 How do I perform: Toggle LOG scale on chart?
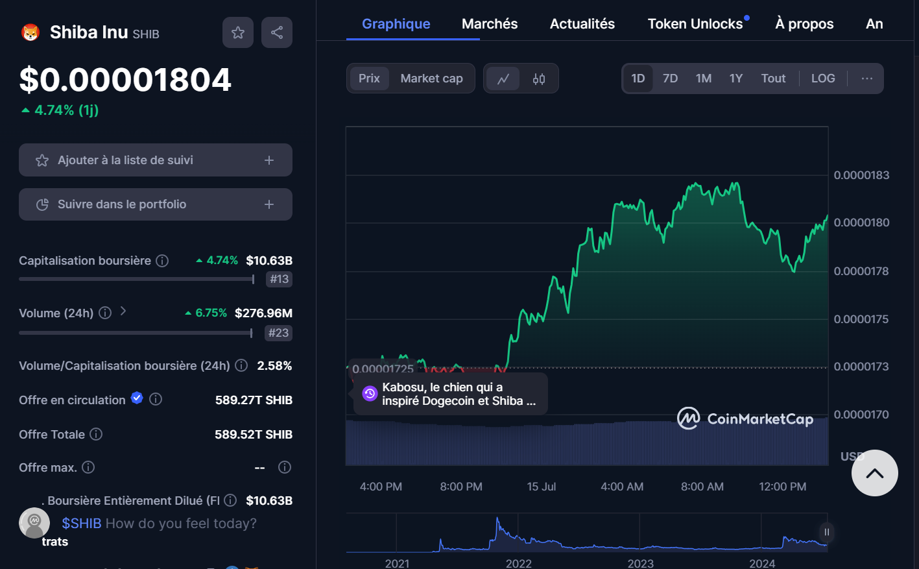[823, 79]
